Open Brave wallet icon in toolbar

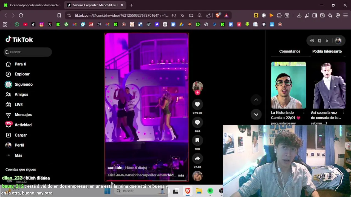click(x=322, y=15)
